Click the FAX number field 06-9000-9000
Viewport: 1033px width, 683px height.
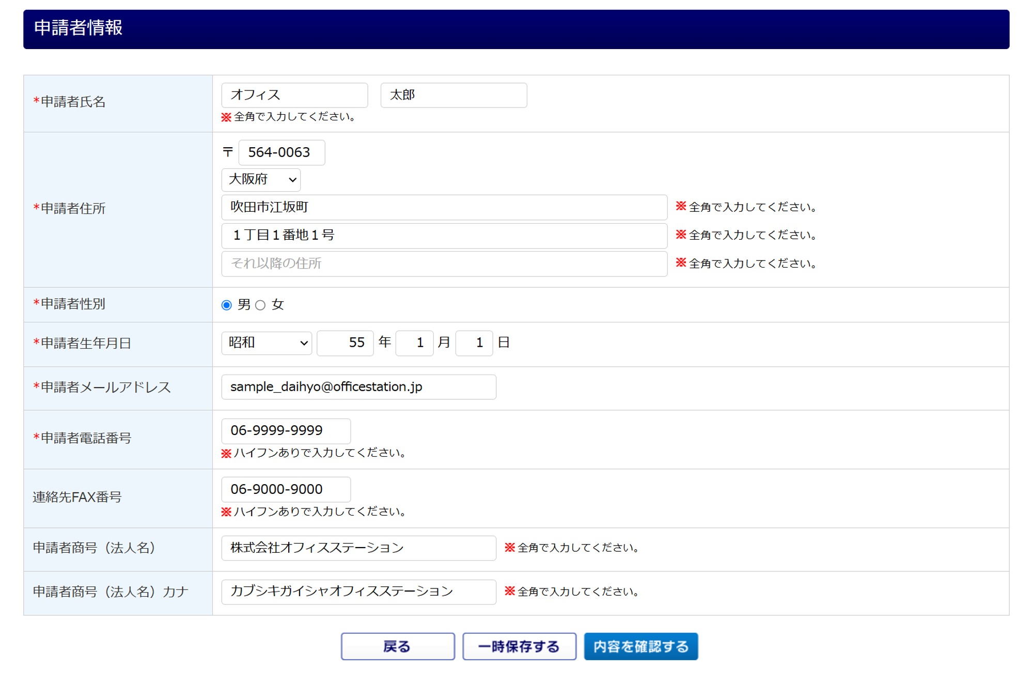(286, 489)
